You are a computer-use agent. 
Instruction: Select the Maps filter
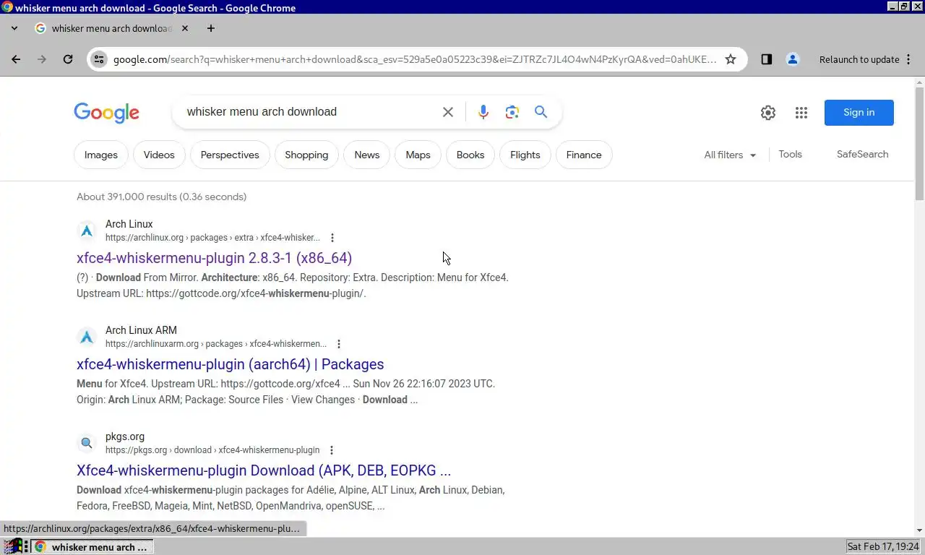click(x=418, y=155)
